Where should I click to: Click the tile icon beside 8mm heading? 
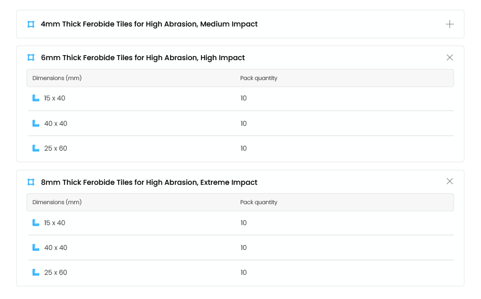[x=31, y=182]
